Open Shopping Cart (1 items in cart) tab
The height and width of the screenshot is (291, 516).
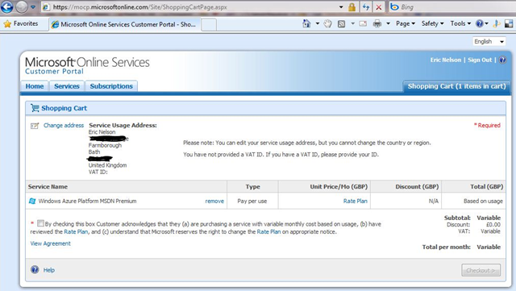457,86
